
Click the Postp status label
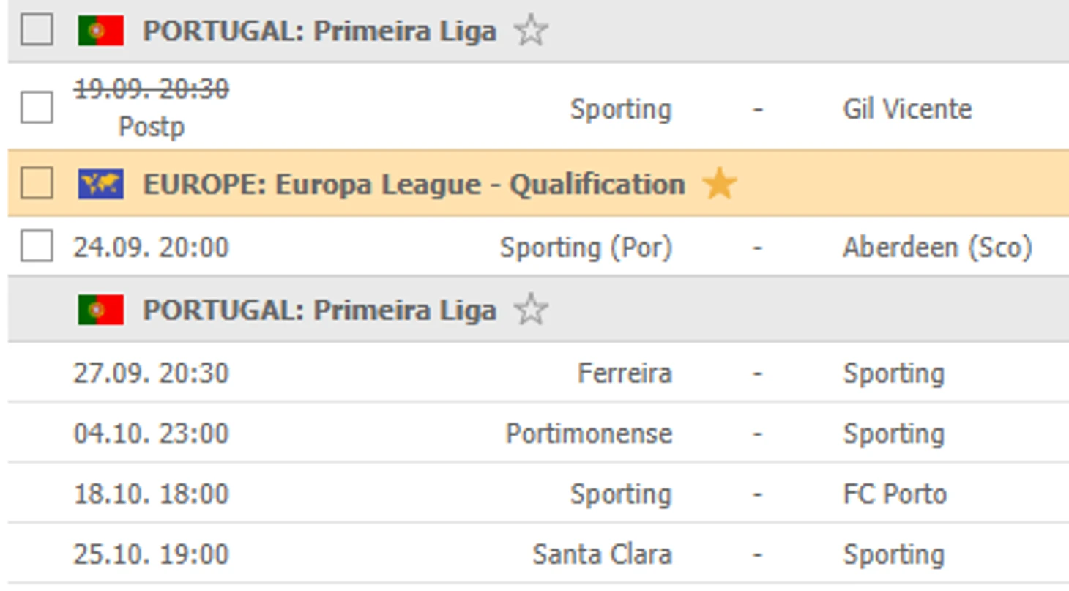152,127
